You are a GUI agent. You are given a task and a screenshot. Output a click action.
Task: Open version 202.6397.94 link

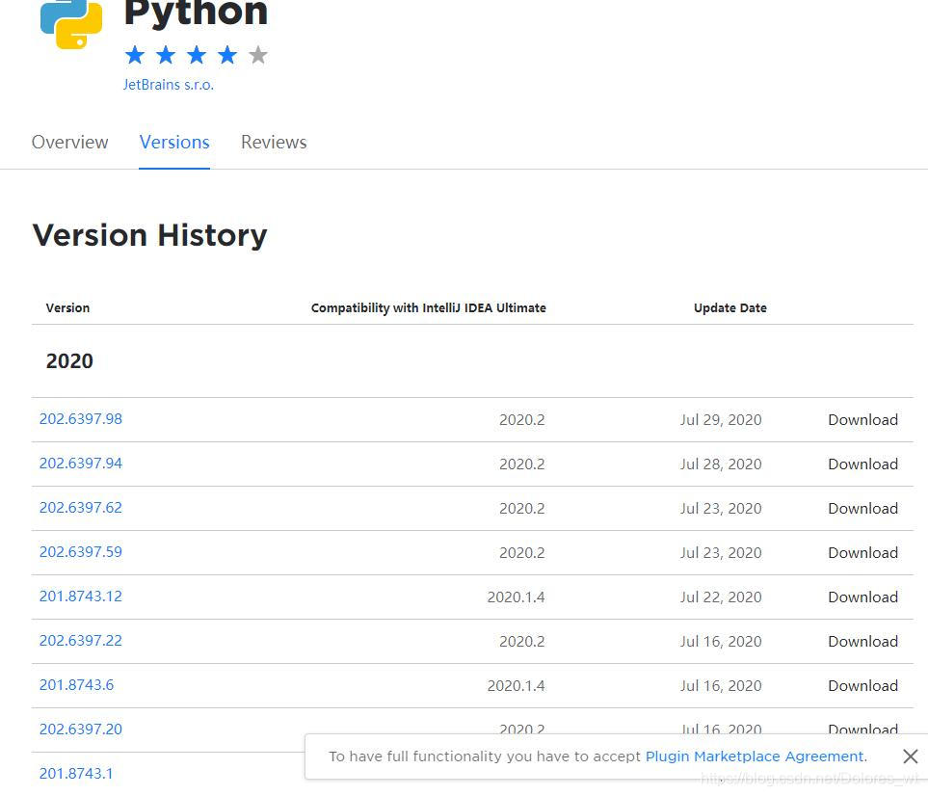[x=81, y=464]
